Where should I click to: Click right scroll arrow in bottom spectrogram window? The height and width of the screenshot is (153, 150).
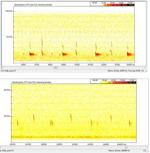147,147
